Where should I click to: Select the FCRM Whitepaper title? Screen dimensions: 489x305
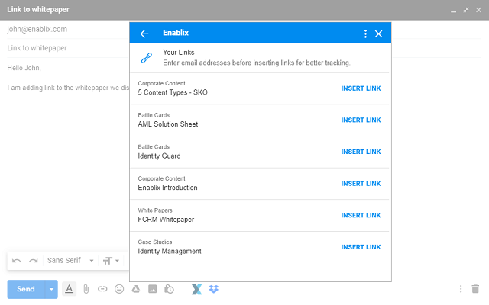[x=166, y=220]
